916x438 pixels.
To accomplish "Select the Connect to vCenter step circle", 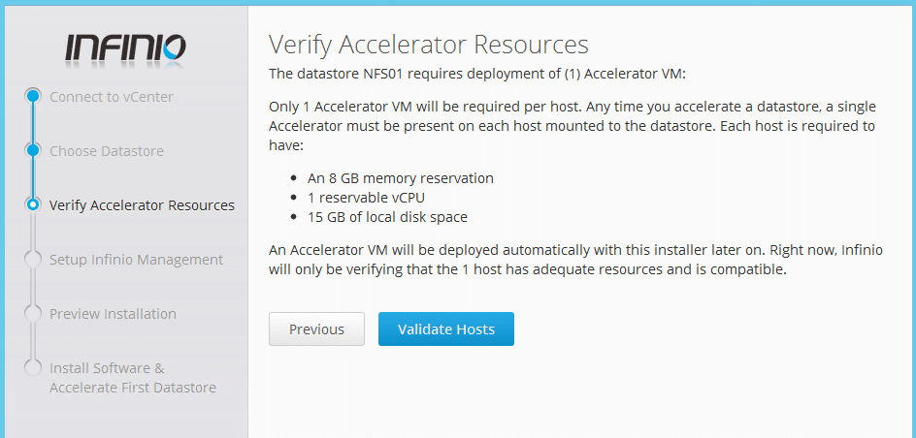I will pos(33,96).
